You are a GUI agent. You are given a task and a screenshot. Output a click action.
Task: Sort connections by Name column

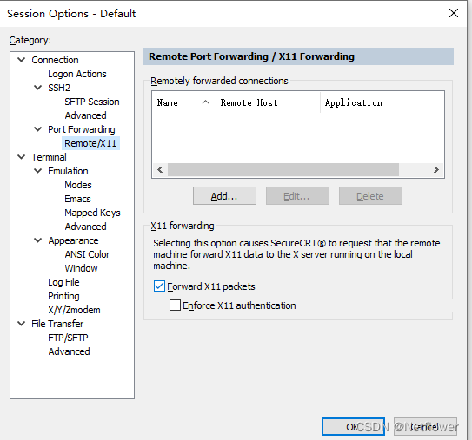point(184,102)
